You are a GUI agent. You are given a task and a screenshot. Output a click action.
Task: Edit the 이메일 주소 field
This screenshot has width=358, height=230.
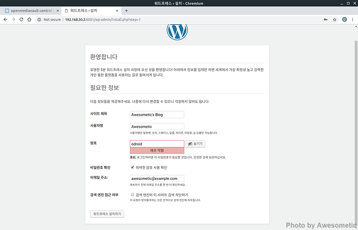(x=157, y=178)
